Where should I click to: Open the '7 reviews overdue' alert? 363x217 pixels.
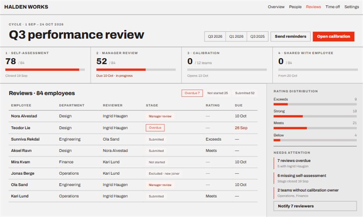(x=315, y=163)
